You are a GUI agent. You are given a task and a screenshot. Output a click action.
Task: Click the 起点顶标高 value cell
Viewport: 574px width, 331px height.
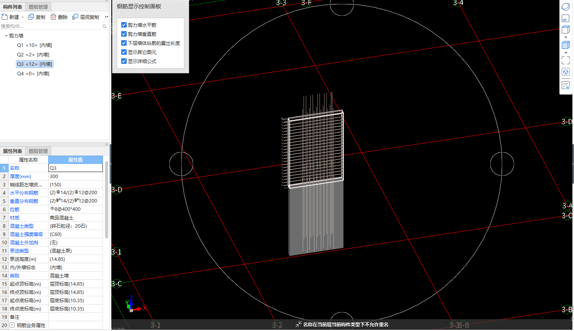[x=75, y=284]
